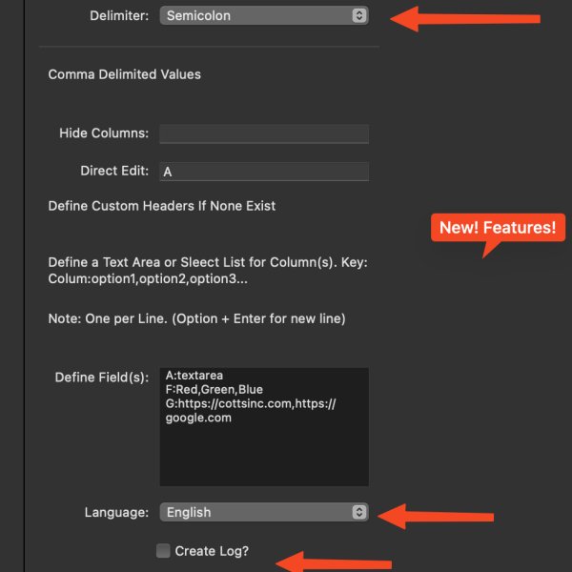Click the 'New! Features!' callout bubble
The image size is (572, 572).
498,228
